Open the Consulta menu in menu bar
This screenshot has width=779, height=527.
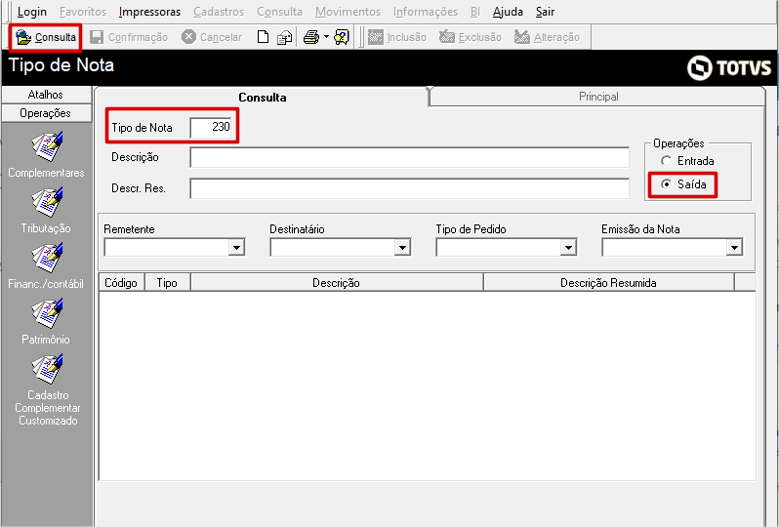[279, 12]
